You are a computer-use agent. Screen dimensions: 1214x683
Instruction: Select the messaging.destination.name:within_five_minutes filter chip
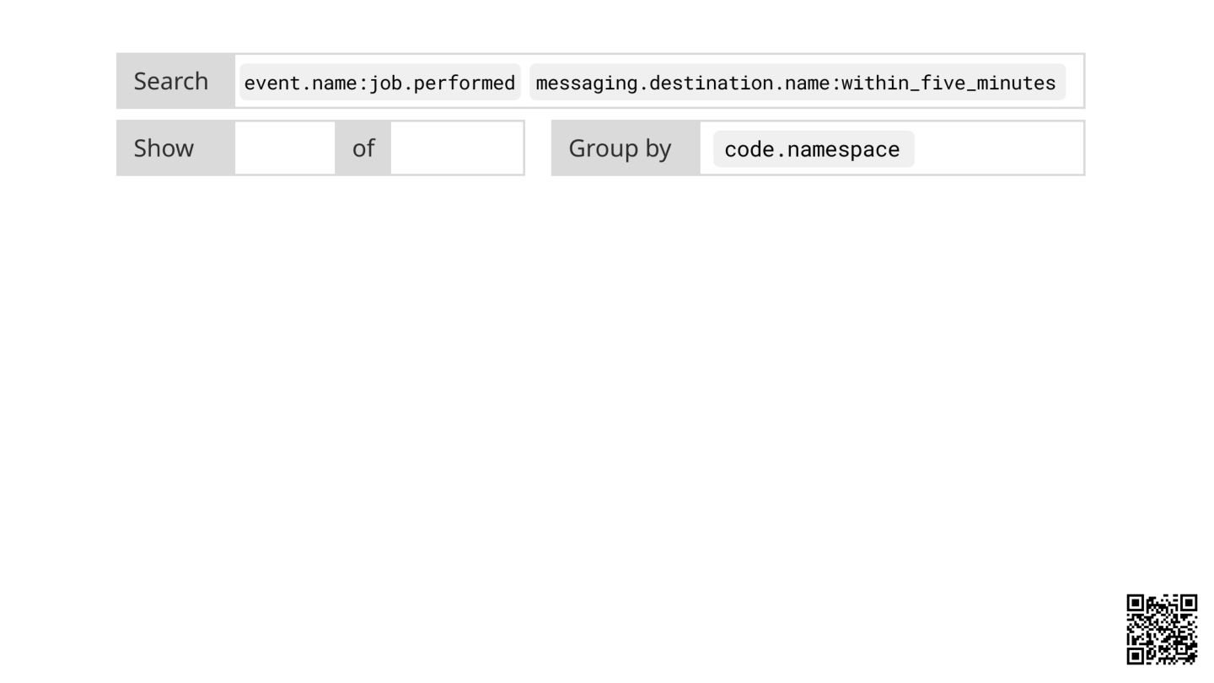pos(797,83)
